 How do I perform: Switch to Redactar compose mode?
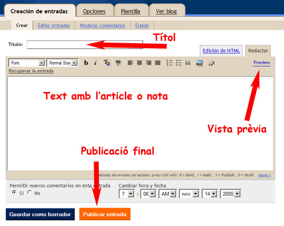coord(258,51)
